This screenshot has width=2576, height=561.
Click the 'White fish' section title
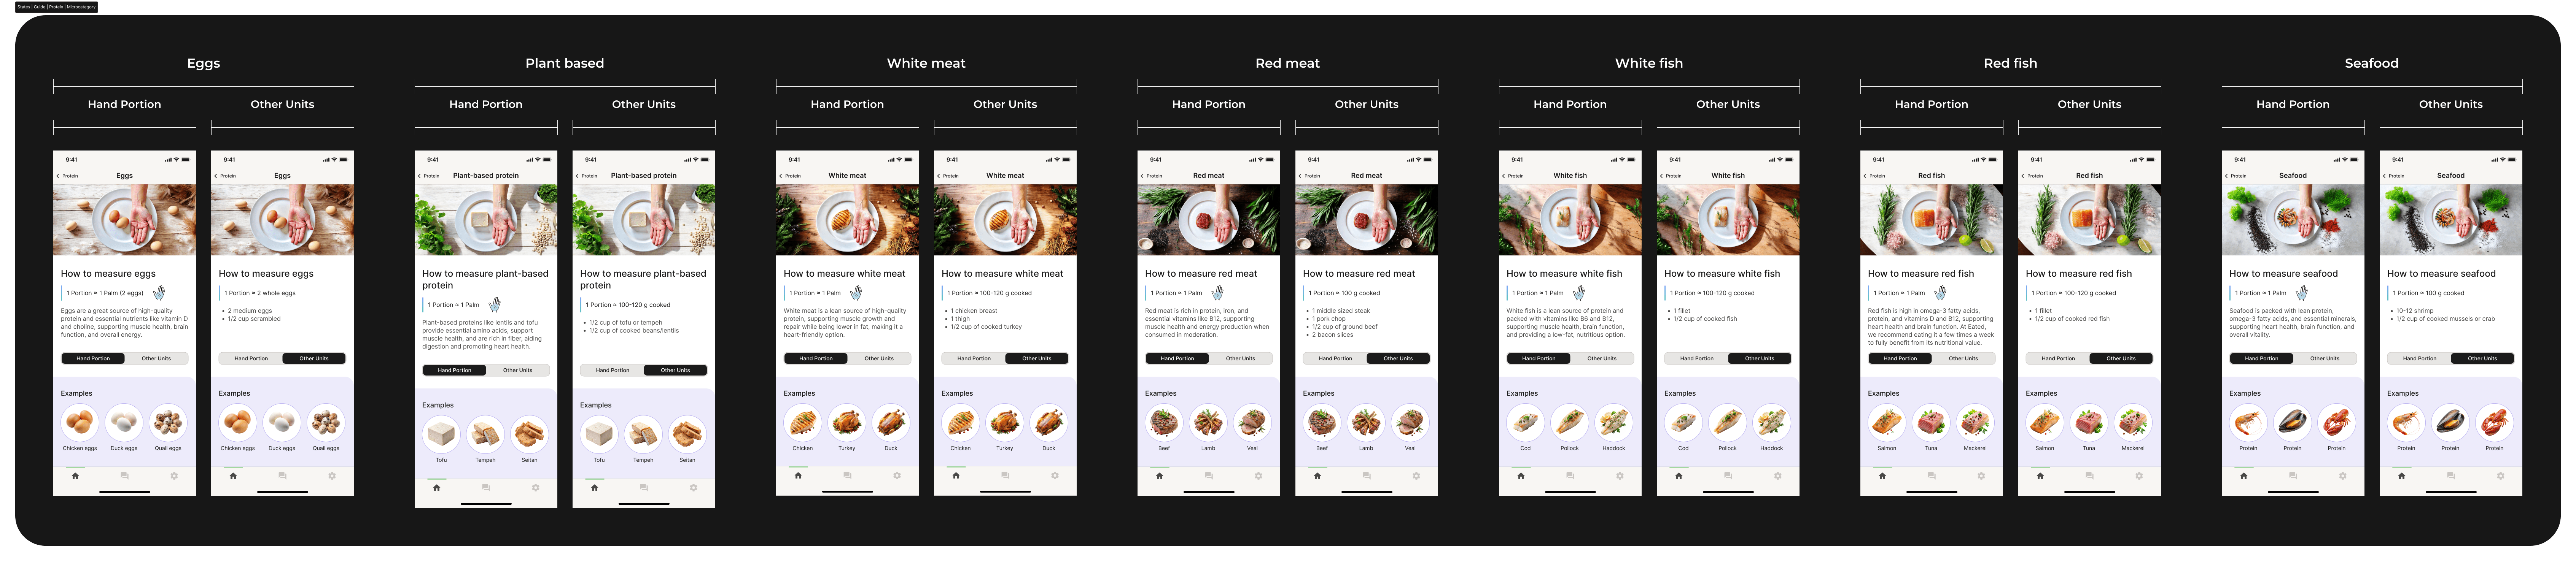pyautogui.click(x=1649, y=63)
